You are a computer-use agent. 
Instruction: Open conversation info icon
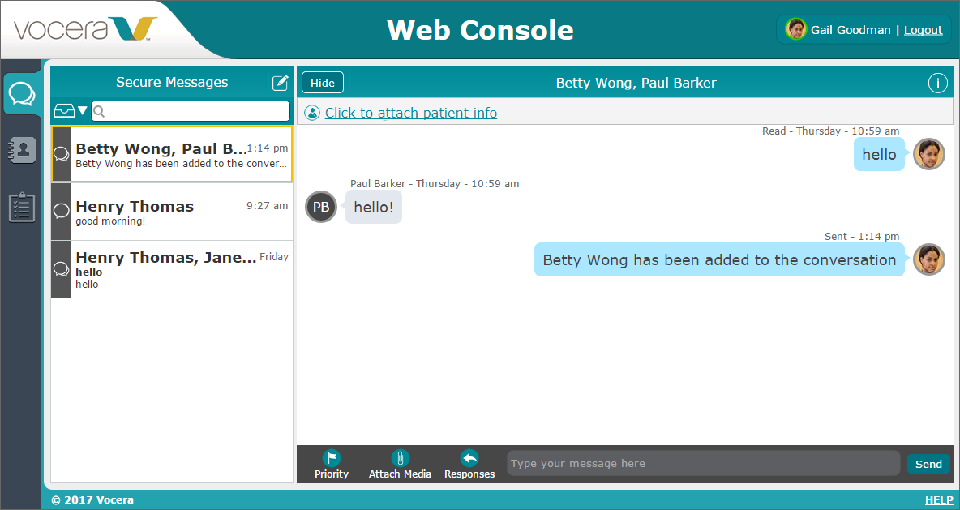(937, 83)
